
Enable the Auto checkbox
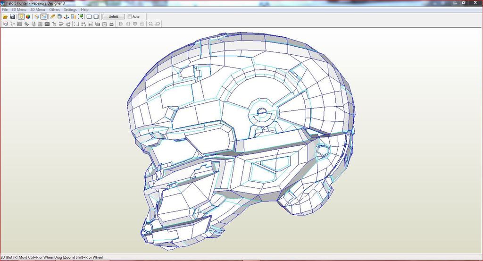pyautogui.click(x=130, y=17)
